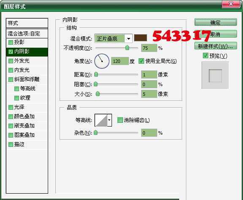Viewport: 243px width, 200px height.
Task: Click the 阻塞 choke slider handle
Action: pyautogui.click(x=96, y=84)
